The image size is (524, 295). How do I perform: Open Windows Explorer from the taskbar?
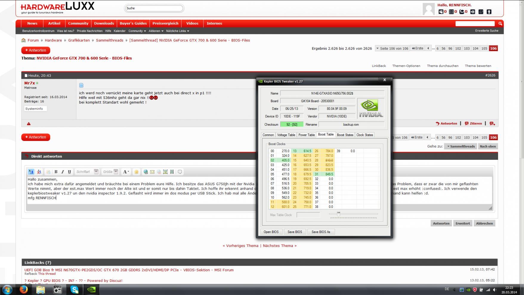coord(41,289)
